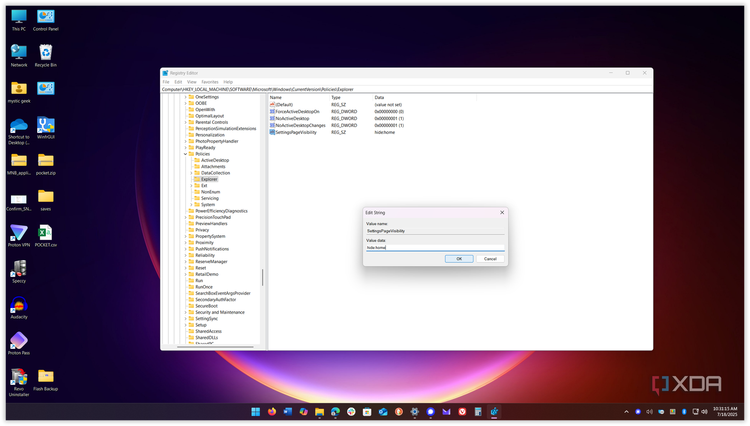750x426 pixels.
Task: Collapse the Policies registry key
Action: (x=185, y=154)
